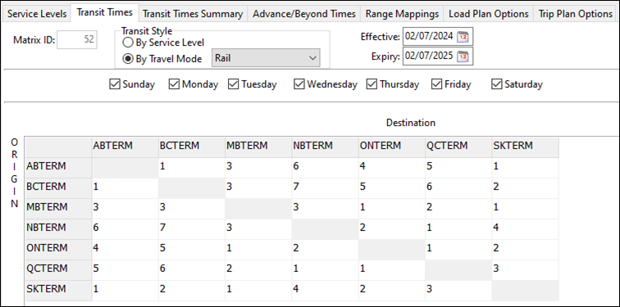Toggle the Wednesday checkbox
The image size is (620, 307).
tap(299, 84)
